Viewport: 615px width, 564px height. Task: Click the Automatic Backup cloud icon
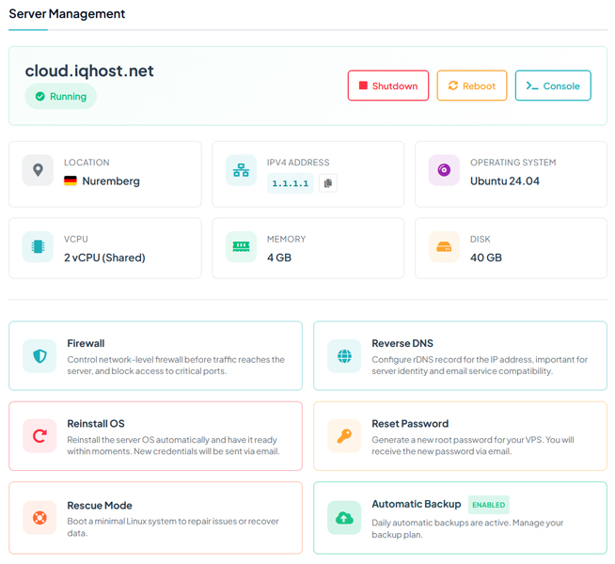pos(343,518)
